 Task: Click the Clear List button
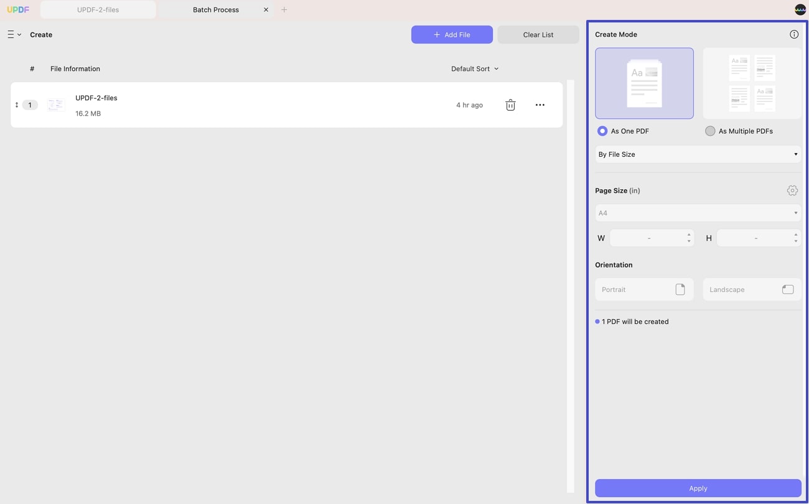(x=538, y=35)
